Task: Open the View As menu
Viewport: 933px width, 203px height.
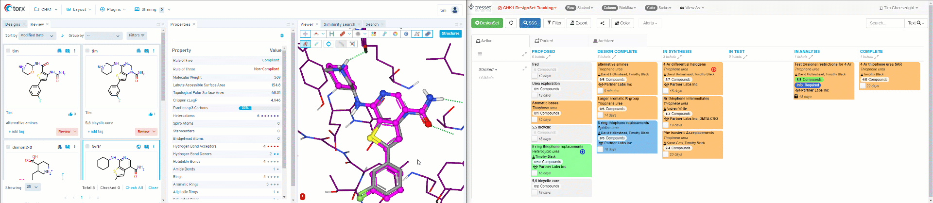Action: (692, 8)
